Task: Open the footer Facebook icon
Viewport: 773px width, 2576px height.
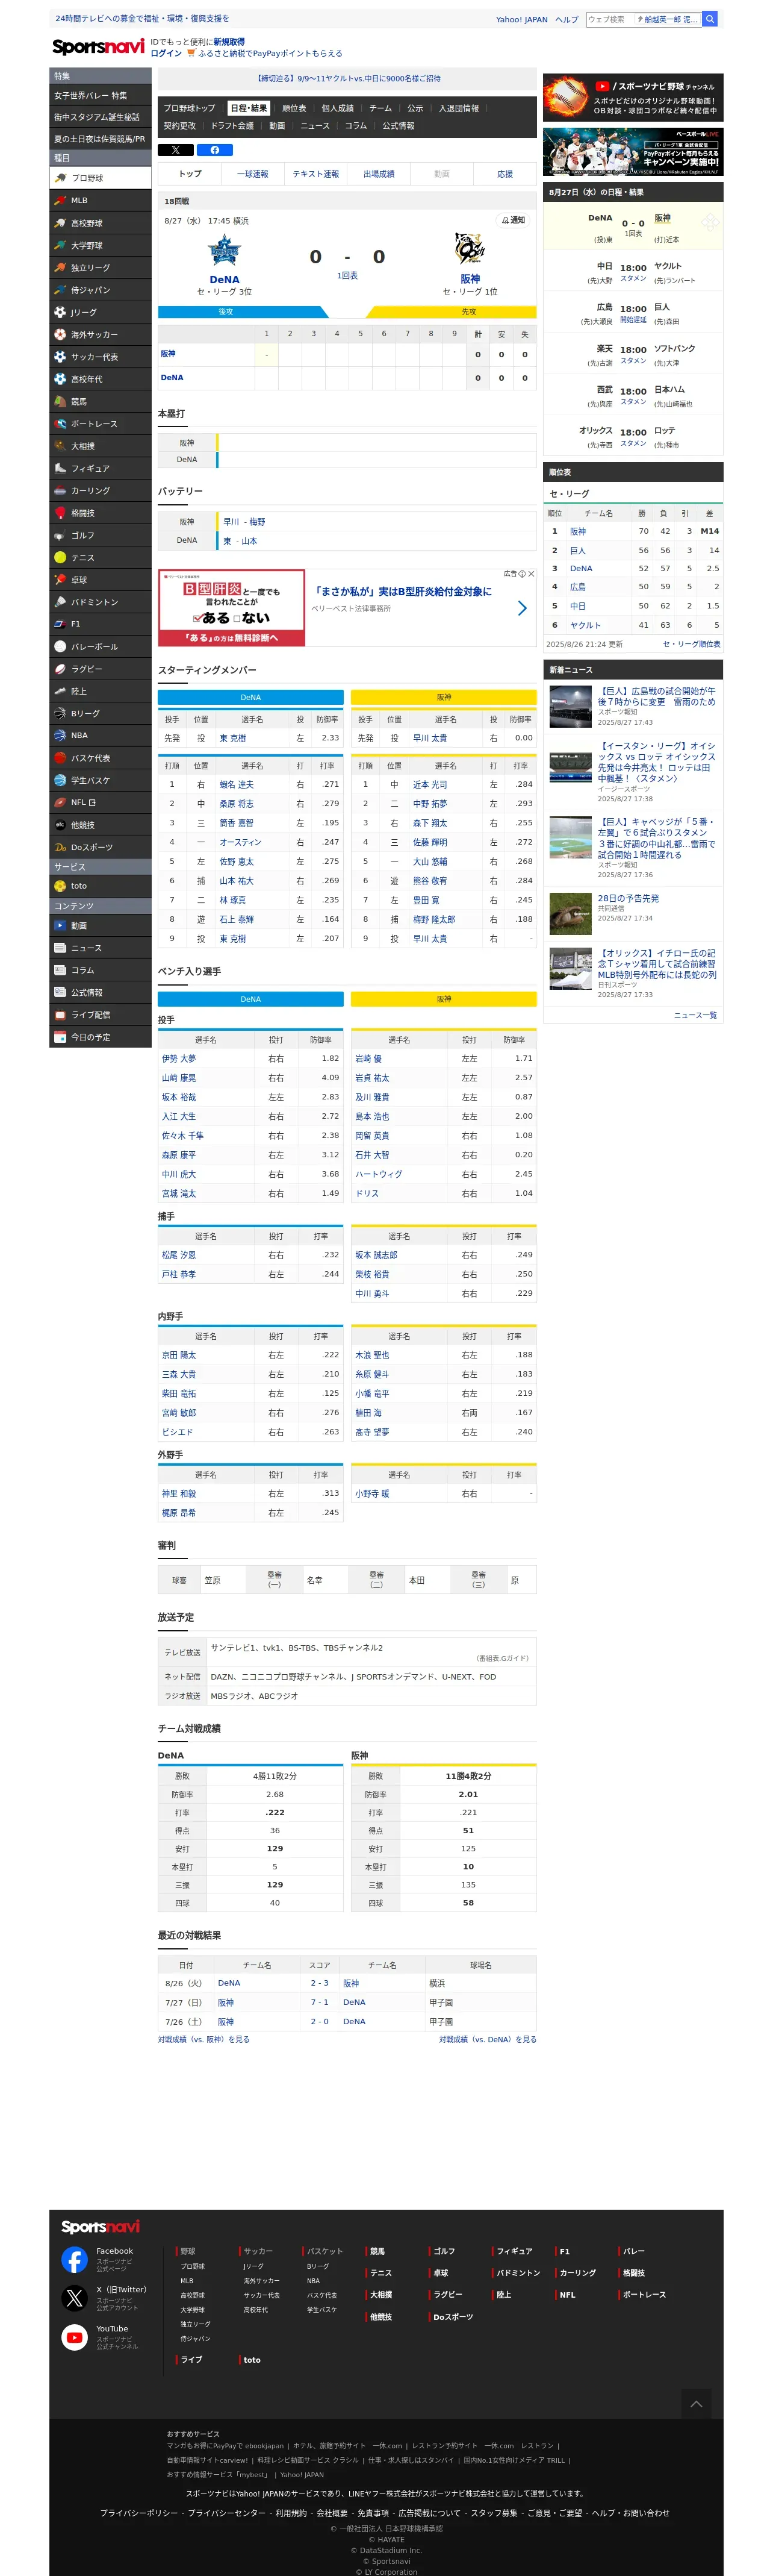Action: pos(75,2260)
